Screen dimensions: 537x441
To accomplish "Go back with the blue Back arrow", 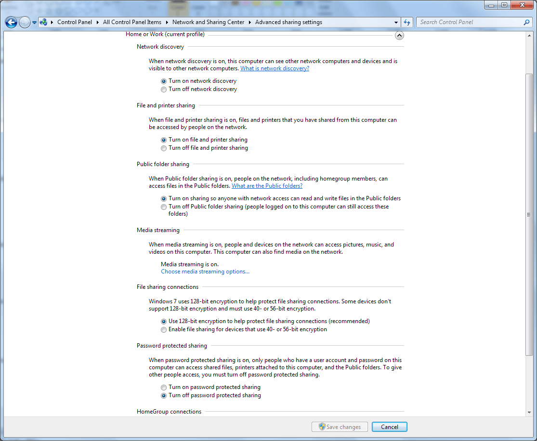I will click(11, 23).
